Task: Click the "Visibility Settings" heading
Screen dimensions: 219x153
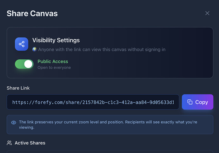Action: (56, 40)
